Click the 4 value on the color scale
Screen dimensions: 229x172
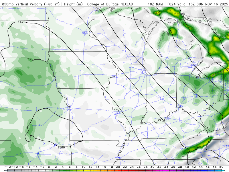click(x=63, y=167)
